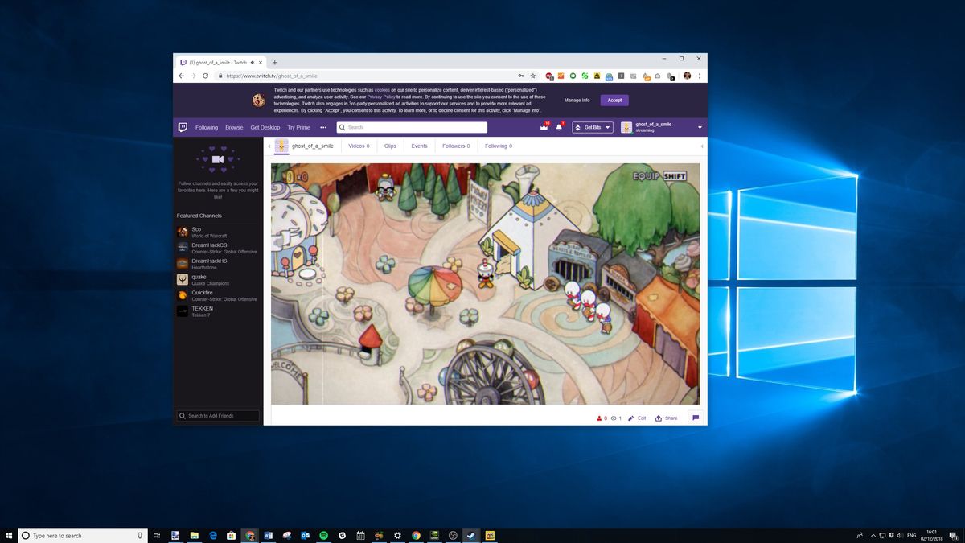This screenshot has height=543, width=965.
Task: Open Twitch notifications bell
Action: tap(559, 127)
